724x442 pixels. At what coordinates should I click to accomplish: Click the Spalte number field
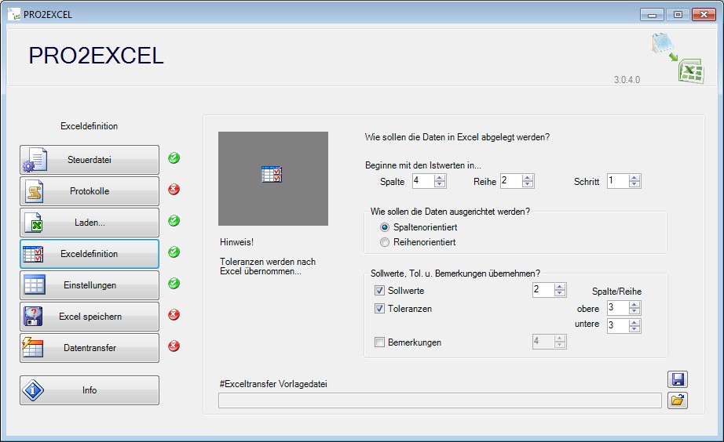coord(423,181)
